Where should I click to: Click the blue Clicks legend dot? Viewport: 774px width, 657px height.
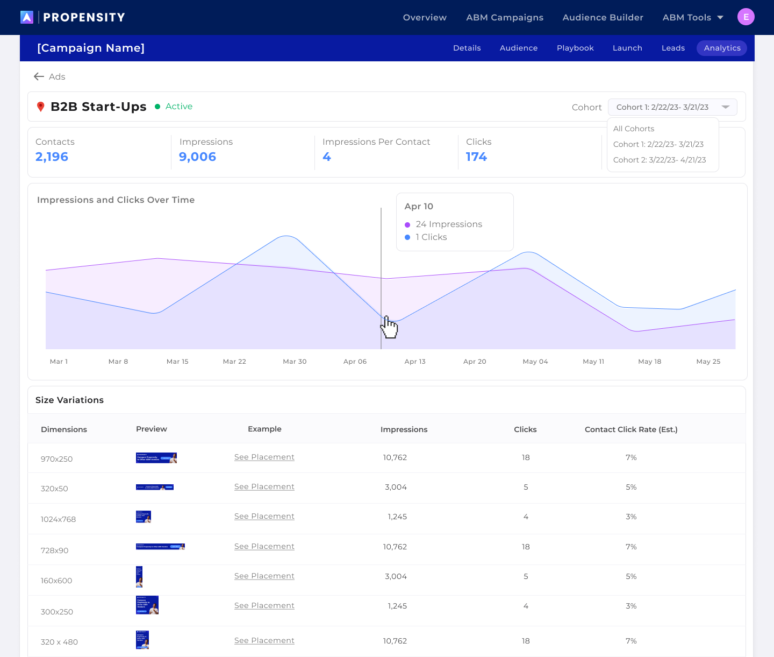[x=407, y=237]
